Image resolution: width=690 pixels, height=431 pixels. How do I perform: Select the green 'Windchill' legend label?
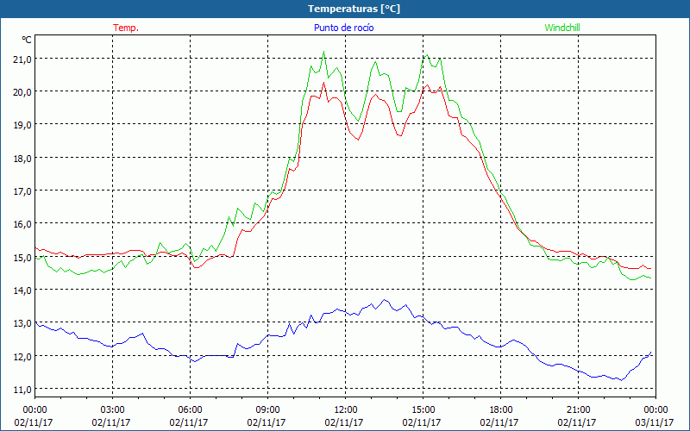(562, 28)
